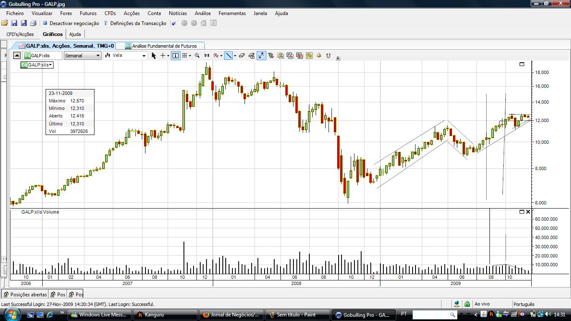The image size is (571, 321).
Task: Open the Análise menu
Action: (203, 13)
